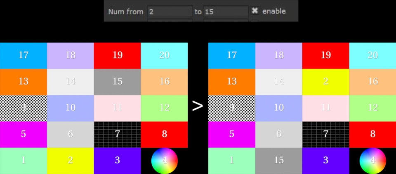The height and width of the screenshot is (174, 396).
Task: Click orange tile 13 in left grid
Action: 24,82
